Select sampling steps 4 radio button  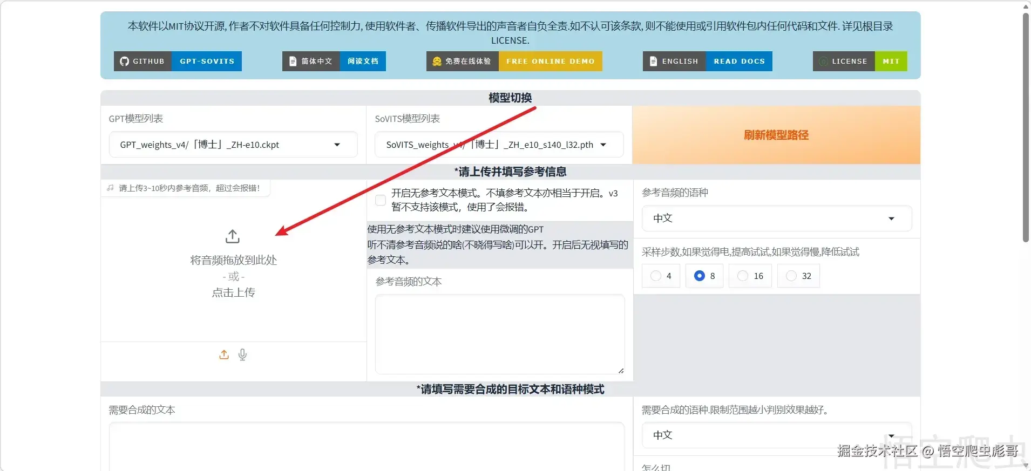click(x=656, y=276)
